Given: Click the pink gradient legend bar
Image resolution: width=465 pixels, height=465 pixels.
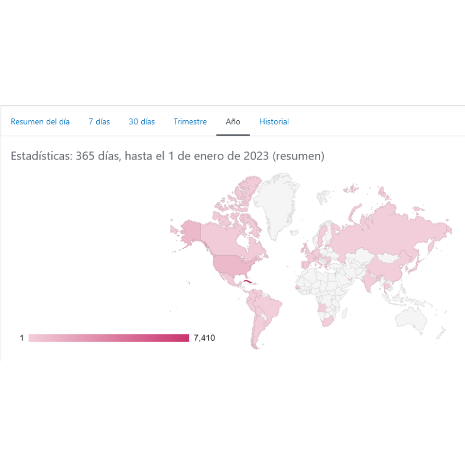Looking at the screenshot, I should [108, 338].
